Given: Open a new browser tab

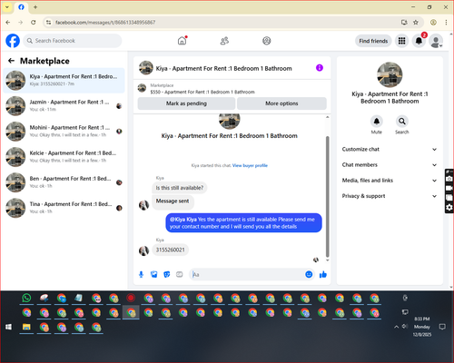Looking at the screenshot, I should (35, 7).
